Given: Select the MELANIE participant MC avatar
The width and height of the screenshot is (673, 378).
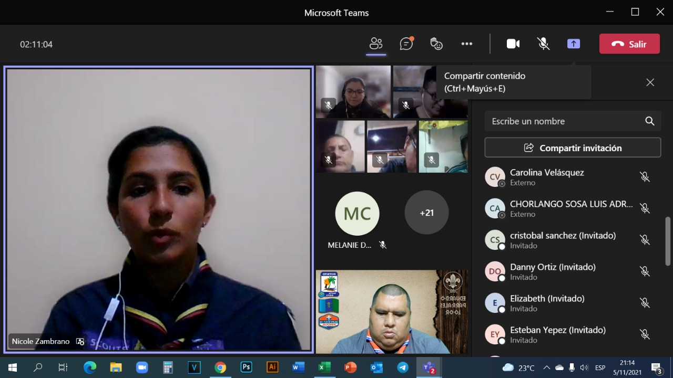Looking at the screenshot, I should click(x=357, y=214).
